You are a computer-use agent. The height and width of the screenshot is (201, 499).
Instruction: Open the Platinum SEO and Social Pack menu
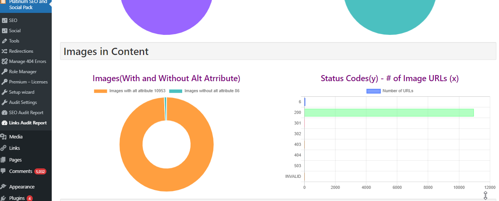click(x=28, y=5)
